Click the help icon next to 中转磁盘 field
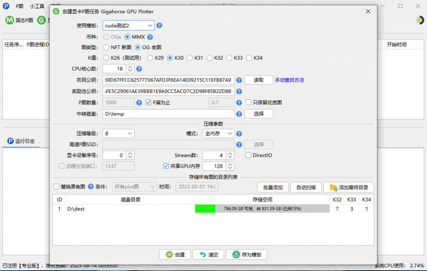Image resolution: width=427 pixels, height=271 pixels. (239, 114)
